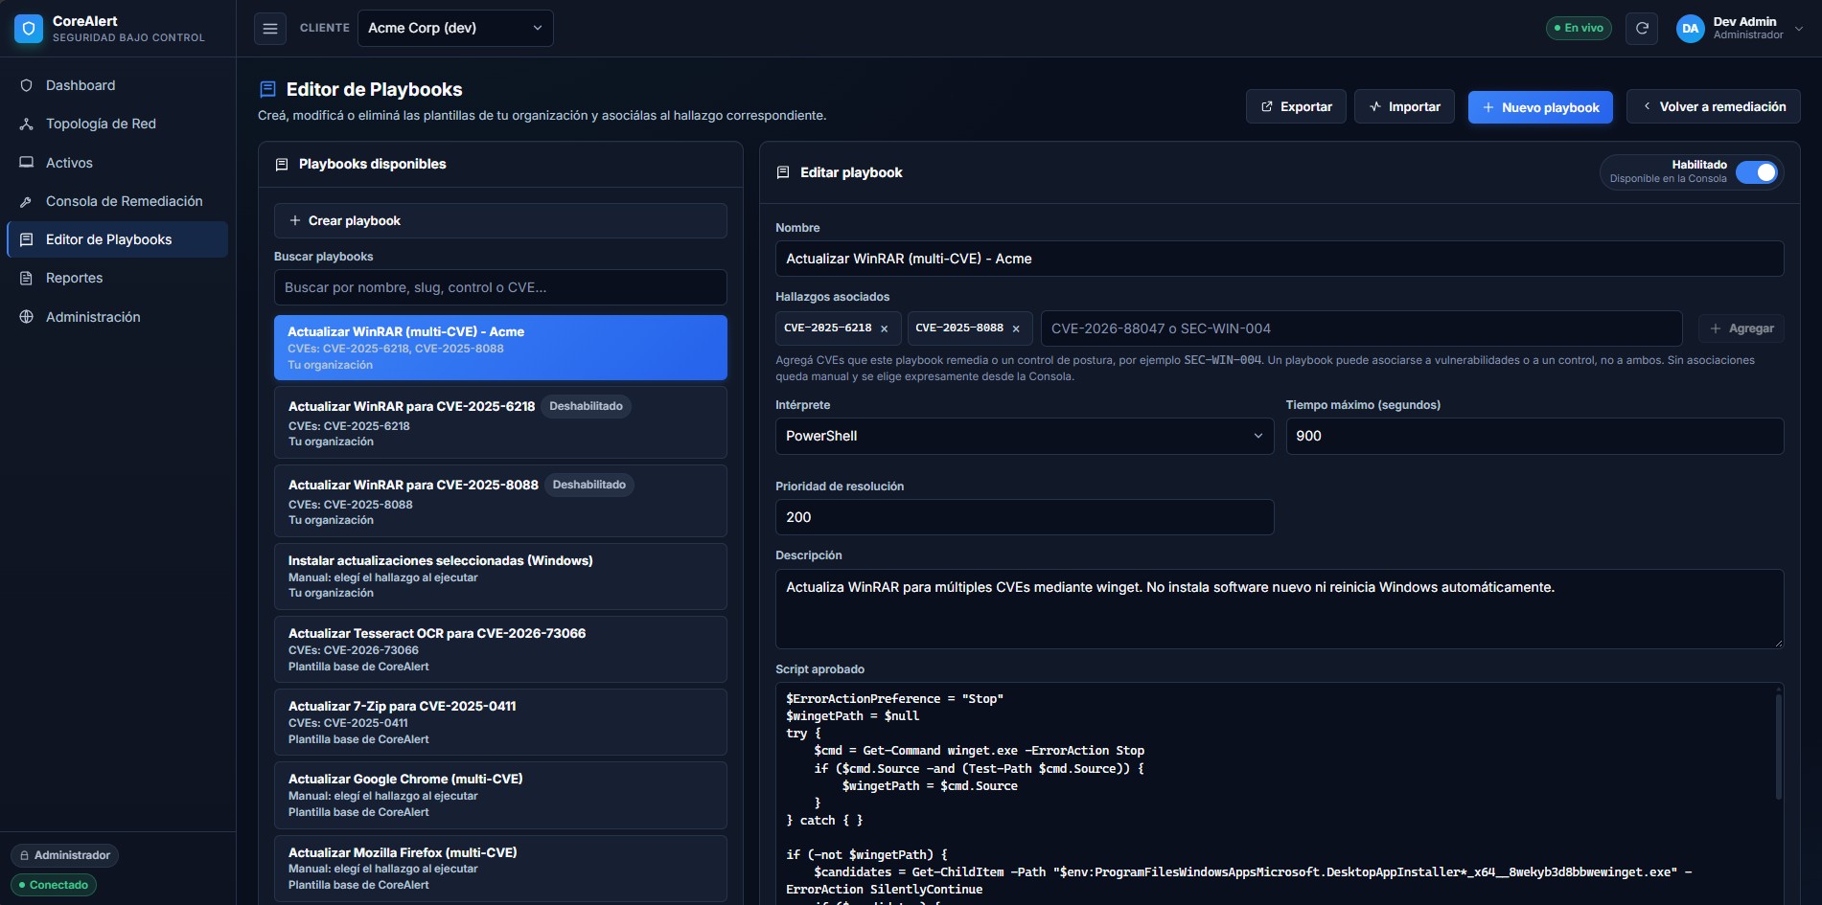This screenshot has width=1822, height=905.
Task: Click the refresh icon in header
Action: [x=1642, y=28]
